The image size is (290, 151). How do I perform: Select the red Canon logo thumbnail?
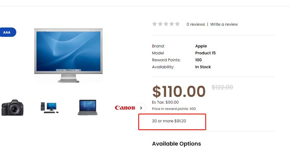point(125,108)
